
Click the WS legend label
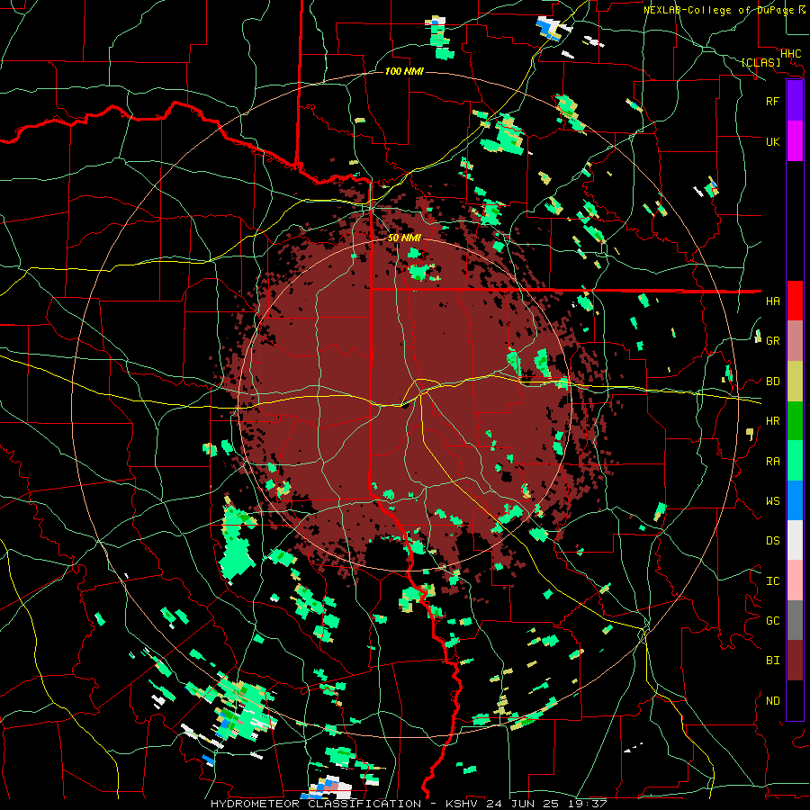(772, 500)
